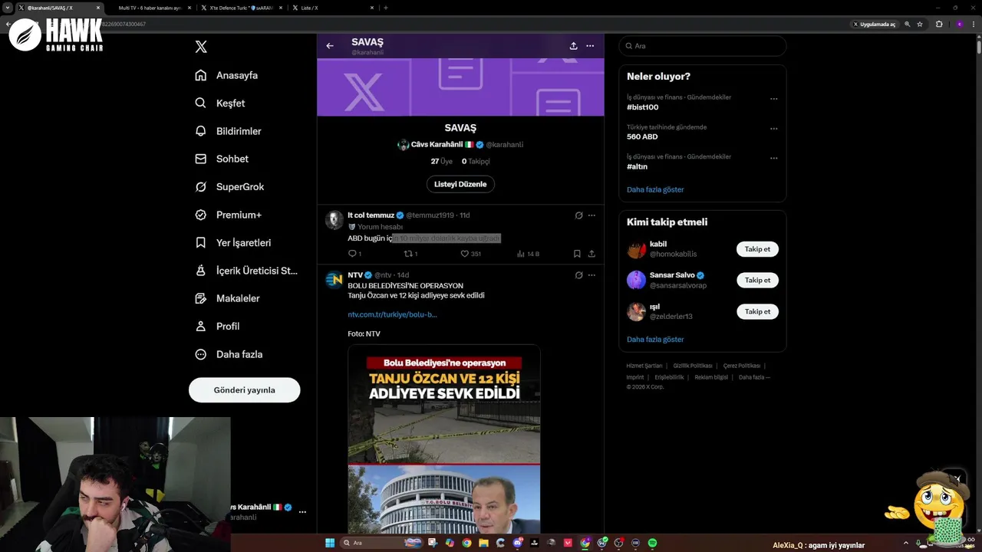This screenshot has width=982, height=552.
Task: Open Grok action on lt col temmuz post
Action: tap(579, 215)
